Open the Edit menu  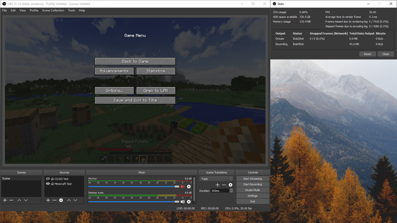13,11
